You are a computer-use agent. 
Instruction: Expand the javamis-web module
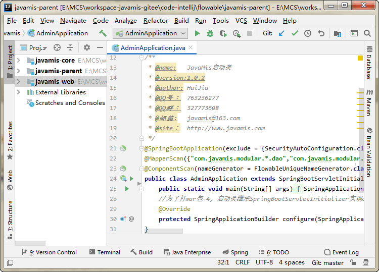[19, 82]
